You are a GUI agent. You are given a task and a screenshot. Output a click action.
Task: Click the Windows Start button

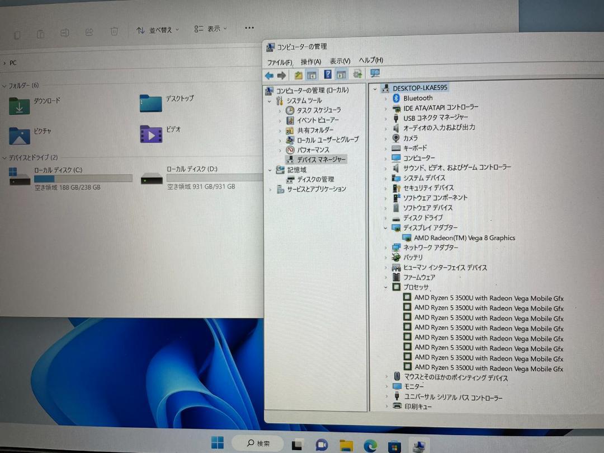pyautogui.click(x=217, y=442)
